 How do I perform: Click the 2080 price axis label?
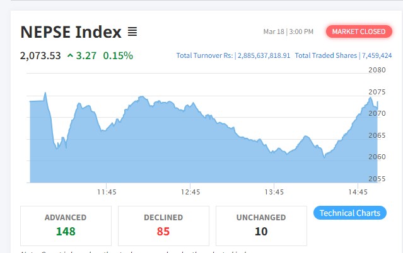pyautogui.click(x=377, y=70)
